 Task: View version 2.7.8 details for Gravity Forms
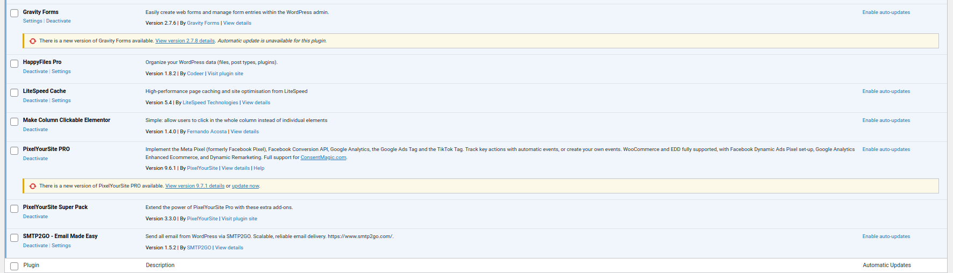pos(185,41)
